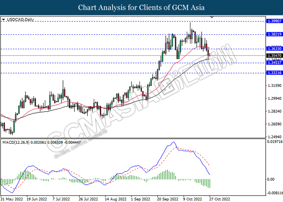283x202 pixels.
Task: Click the 31 May 2022 date marker
Action: pyautogui.click(x=12, y=199)
